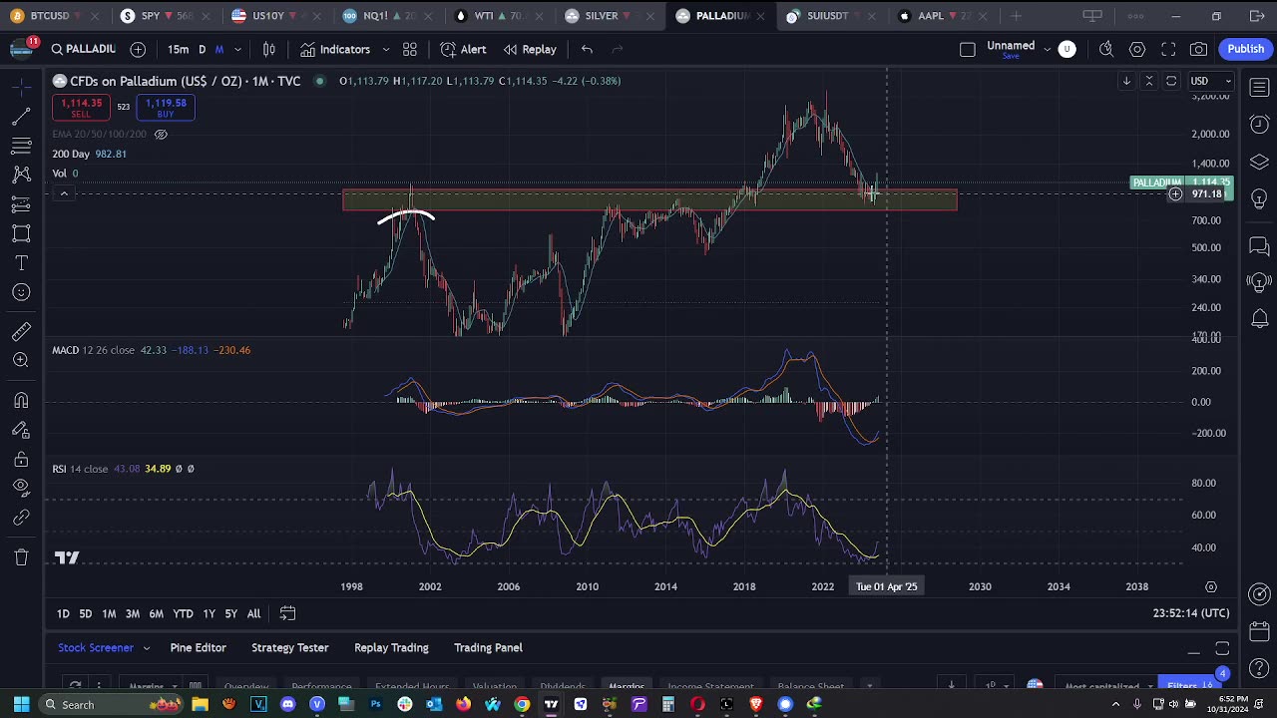Open Photoshop from the Windows taskbar
Image resolution: width=1277 pixels, height=718 pixels.
coord(375,705)
